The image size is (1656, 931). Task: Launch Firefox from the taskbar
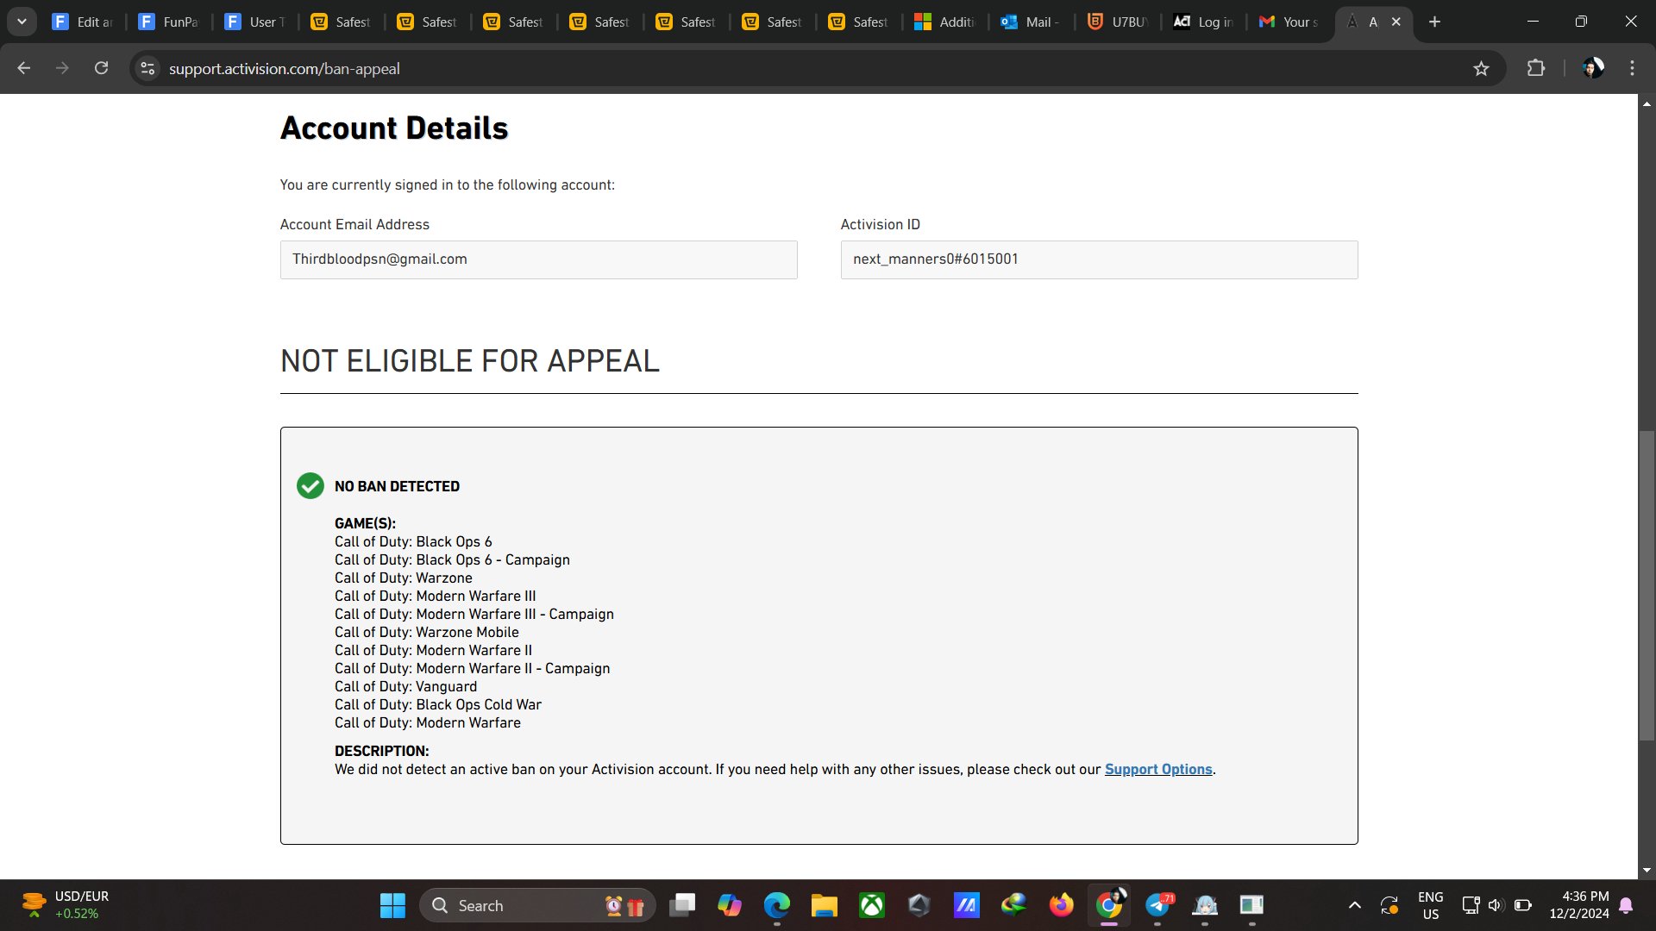(1062, 905)
